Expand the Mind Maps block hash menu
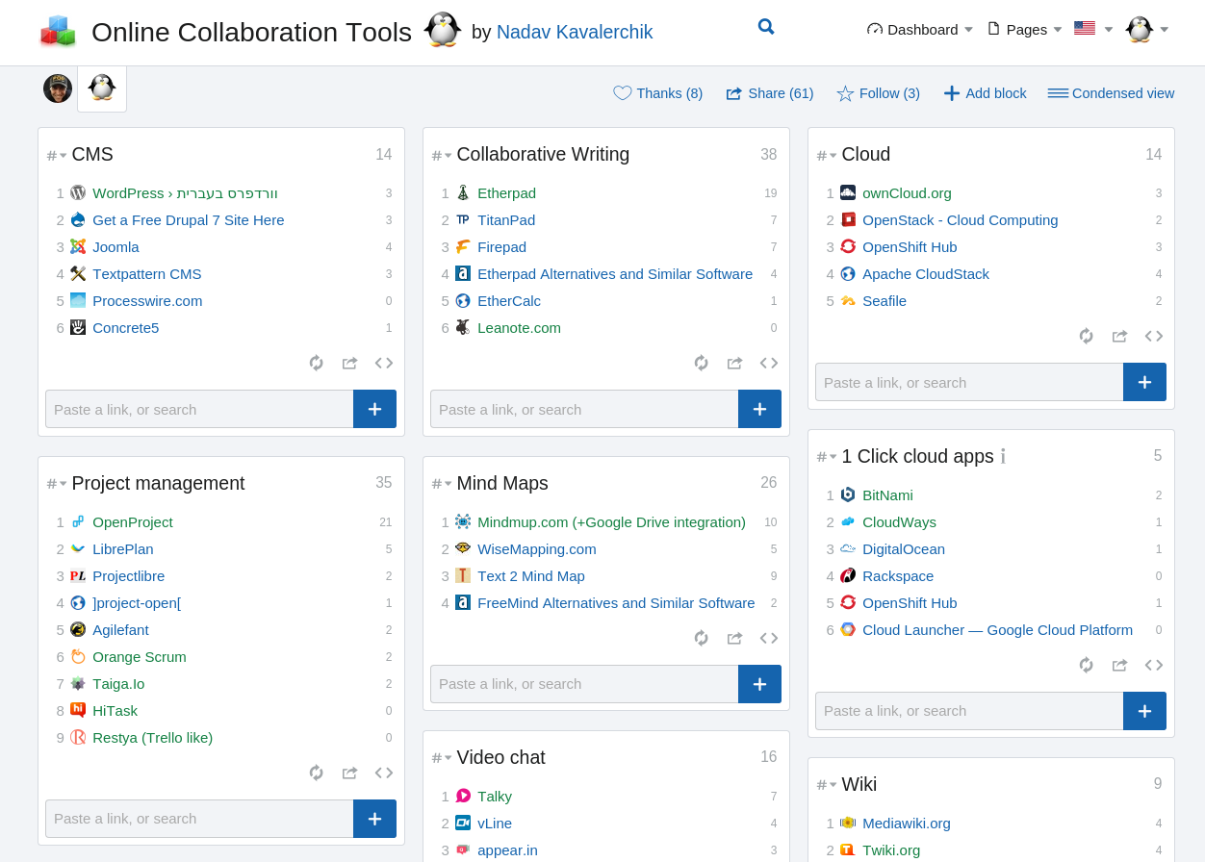 pos(442,484)
